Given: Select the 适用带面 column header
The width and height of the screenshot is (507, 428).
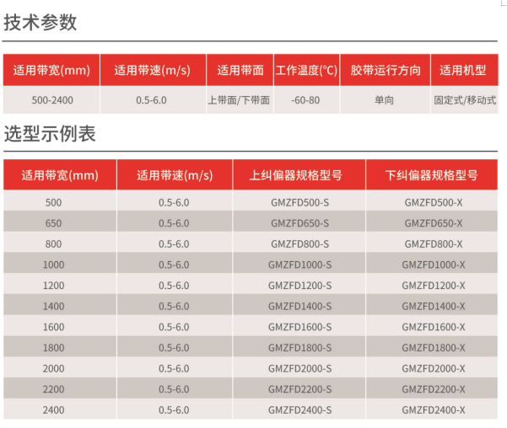Looking at the screenshot, I should [240, 70].
